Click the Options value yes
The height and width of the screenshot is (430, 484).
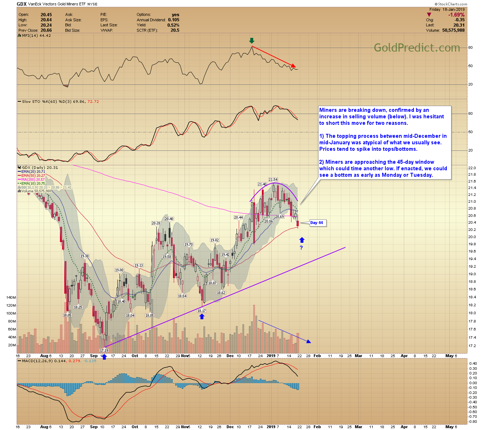pyautogui.click(x=176, y=15)
